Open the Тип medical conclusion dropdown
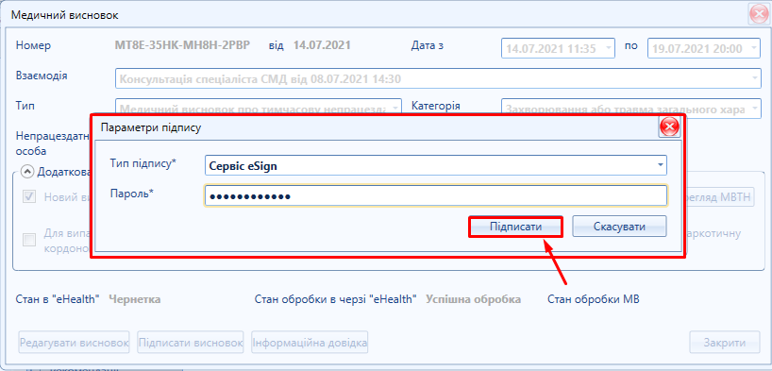This screenshot has width=772, height=371. coord(395,109)
